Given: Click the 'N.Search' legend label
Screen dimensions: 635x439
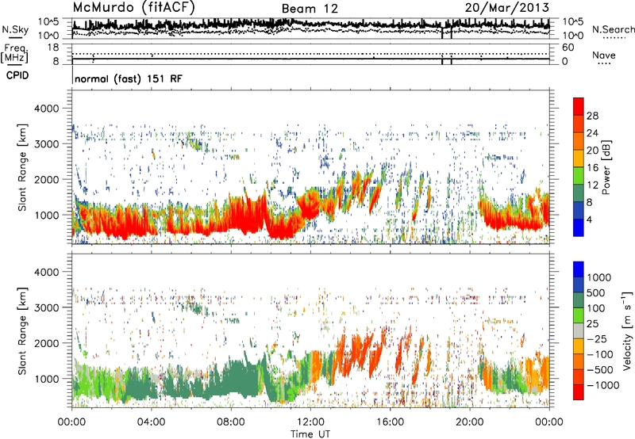Looking at the screenshot, I should (x=613, y=29).
